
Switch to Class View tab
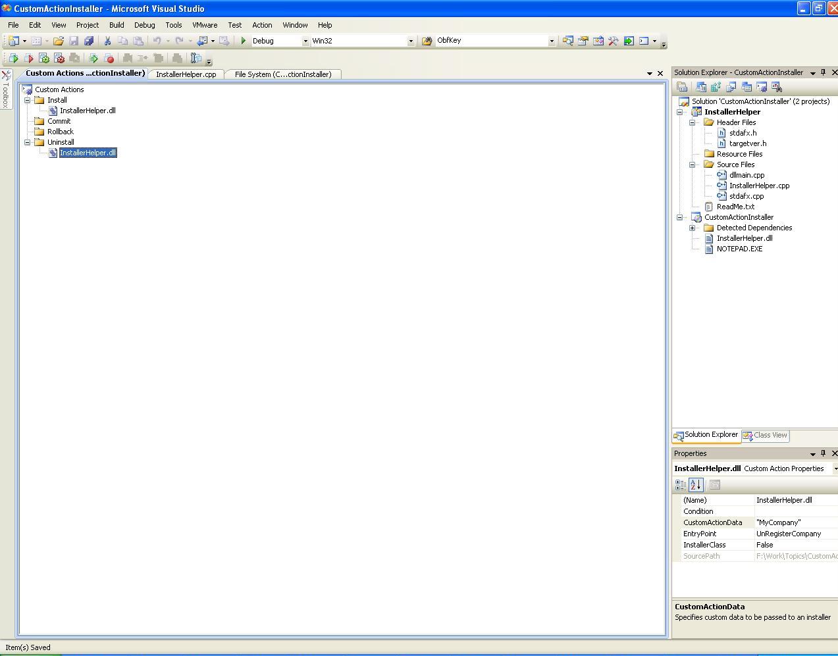(765, 435)
